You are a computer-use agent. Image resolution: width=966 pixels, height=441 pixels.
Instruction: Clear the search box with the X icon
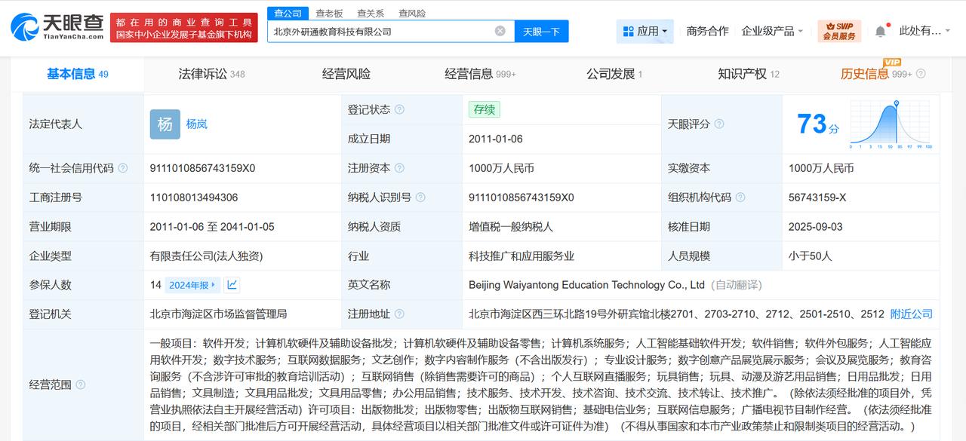(x=500, y=31)
